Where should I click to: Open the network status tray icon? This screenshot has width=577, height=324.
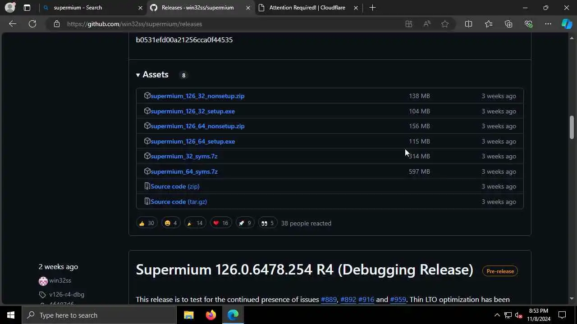tap(508, 315)
